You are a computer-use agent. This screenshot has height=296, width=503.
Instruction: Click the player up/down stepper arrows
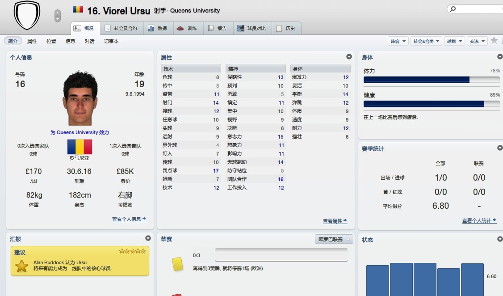click(57, 16)
